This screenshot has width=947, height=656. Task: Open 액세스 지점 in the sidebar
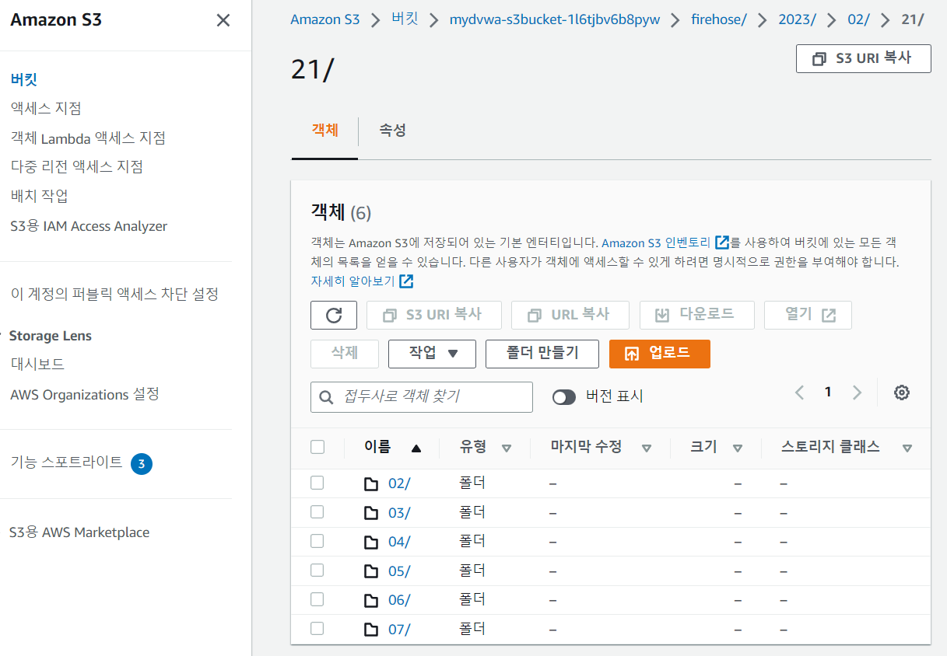[x=46, y=108]
